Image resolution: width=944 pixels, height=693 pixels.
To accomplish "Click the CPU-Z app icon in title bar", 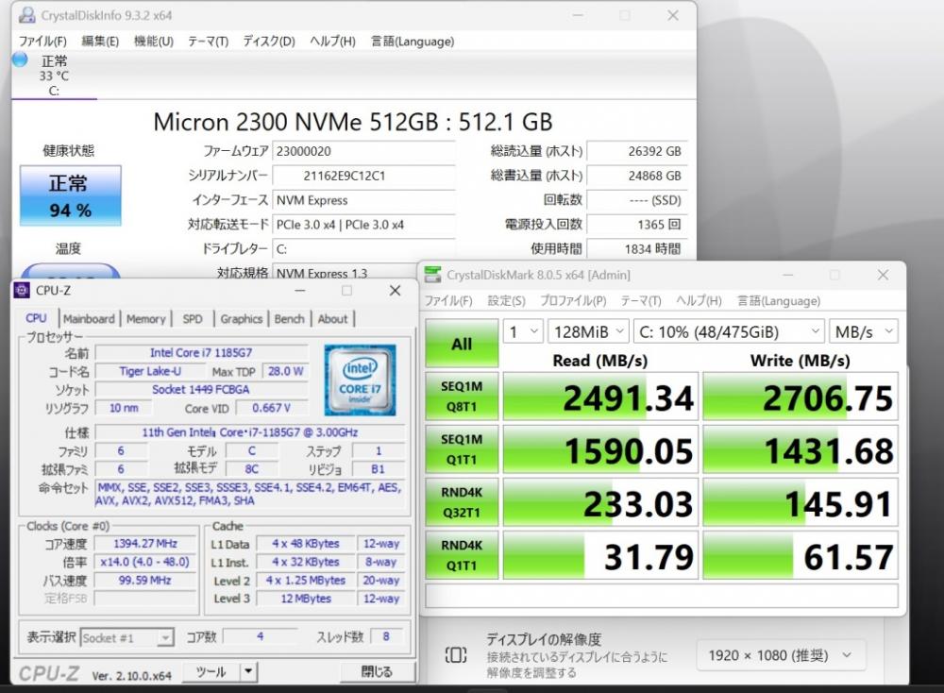I will [x=22, y=290].
